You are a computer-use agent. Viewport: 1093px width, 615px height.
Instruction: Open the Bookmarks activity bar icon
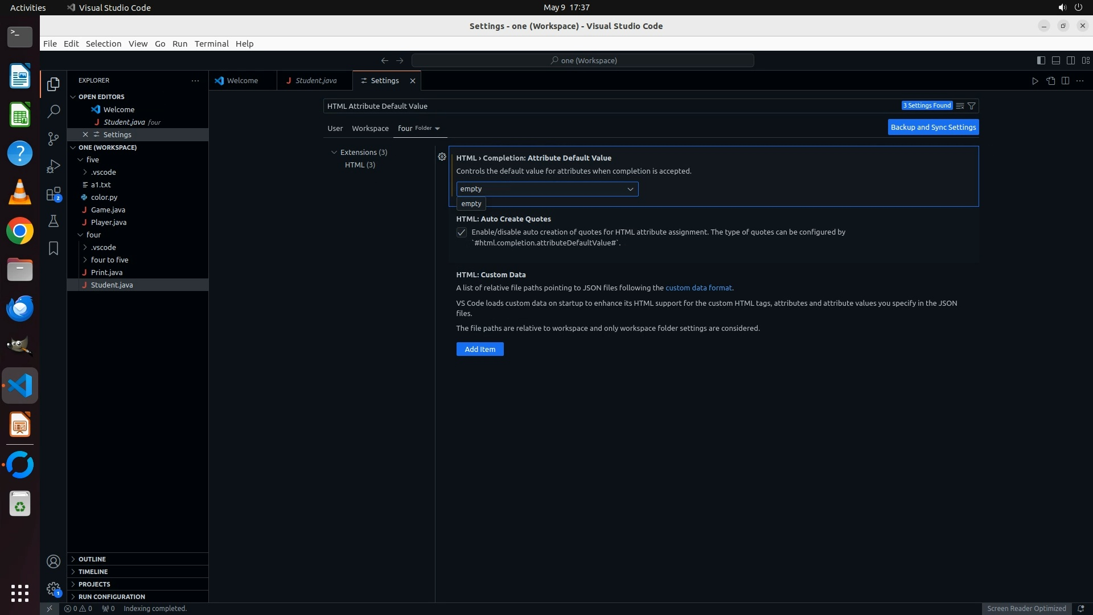54,248
